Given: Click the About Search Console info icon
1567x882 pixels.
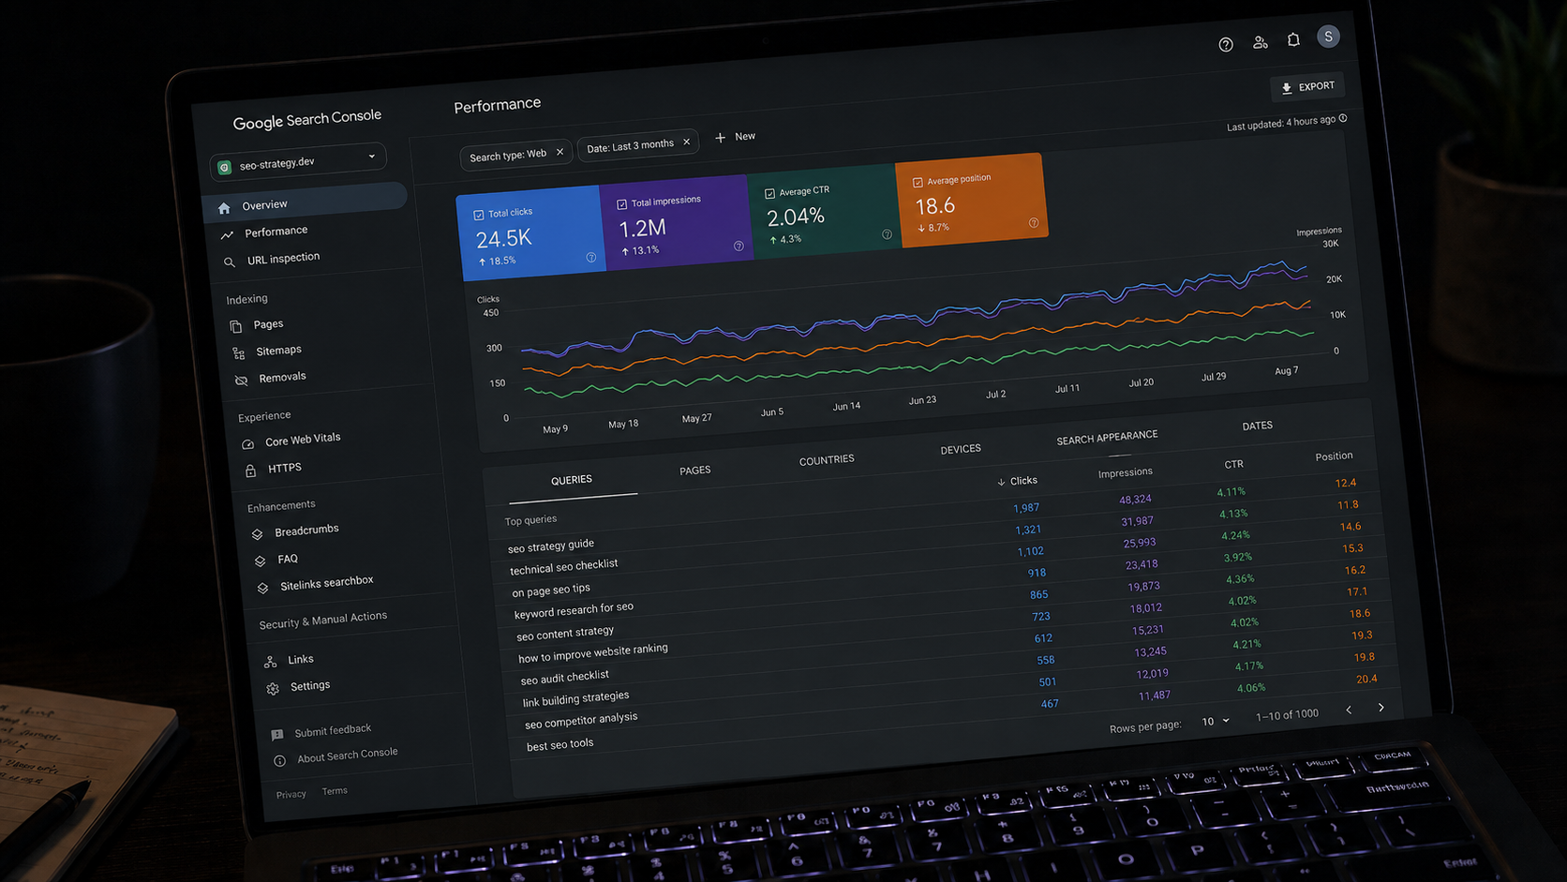Looking at the screenshot, I should coord(280,761).
